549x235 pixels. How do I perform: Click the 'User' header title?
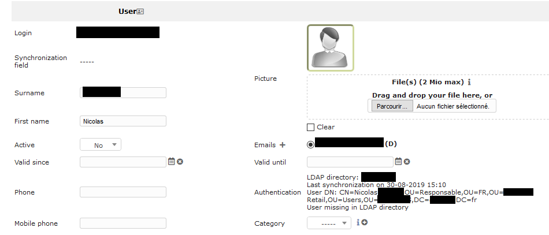tap(127, 11)
